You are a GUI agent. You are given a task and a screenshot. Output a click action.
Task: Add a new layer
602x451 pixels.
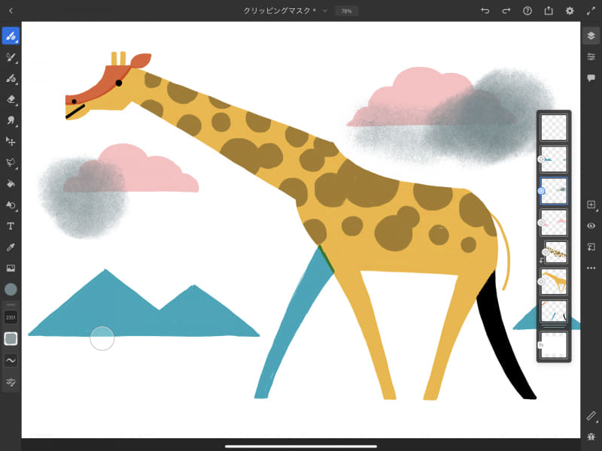point(591,204)
